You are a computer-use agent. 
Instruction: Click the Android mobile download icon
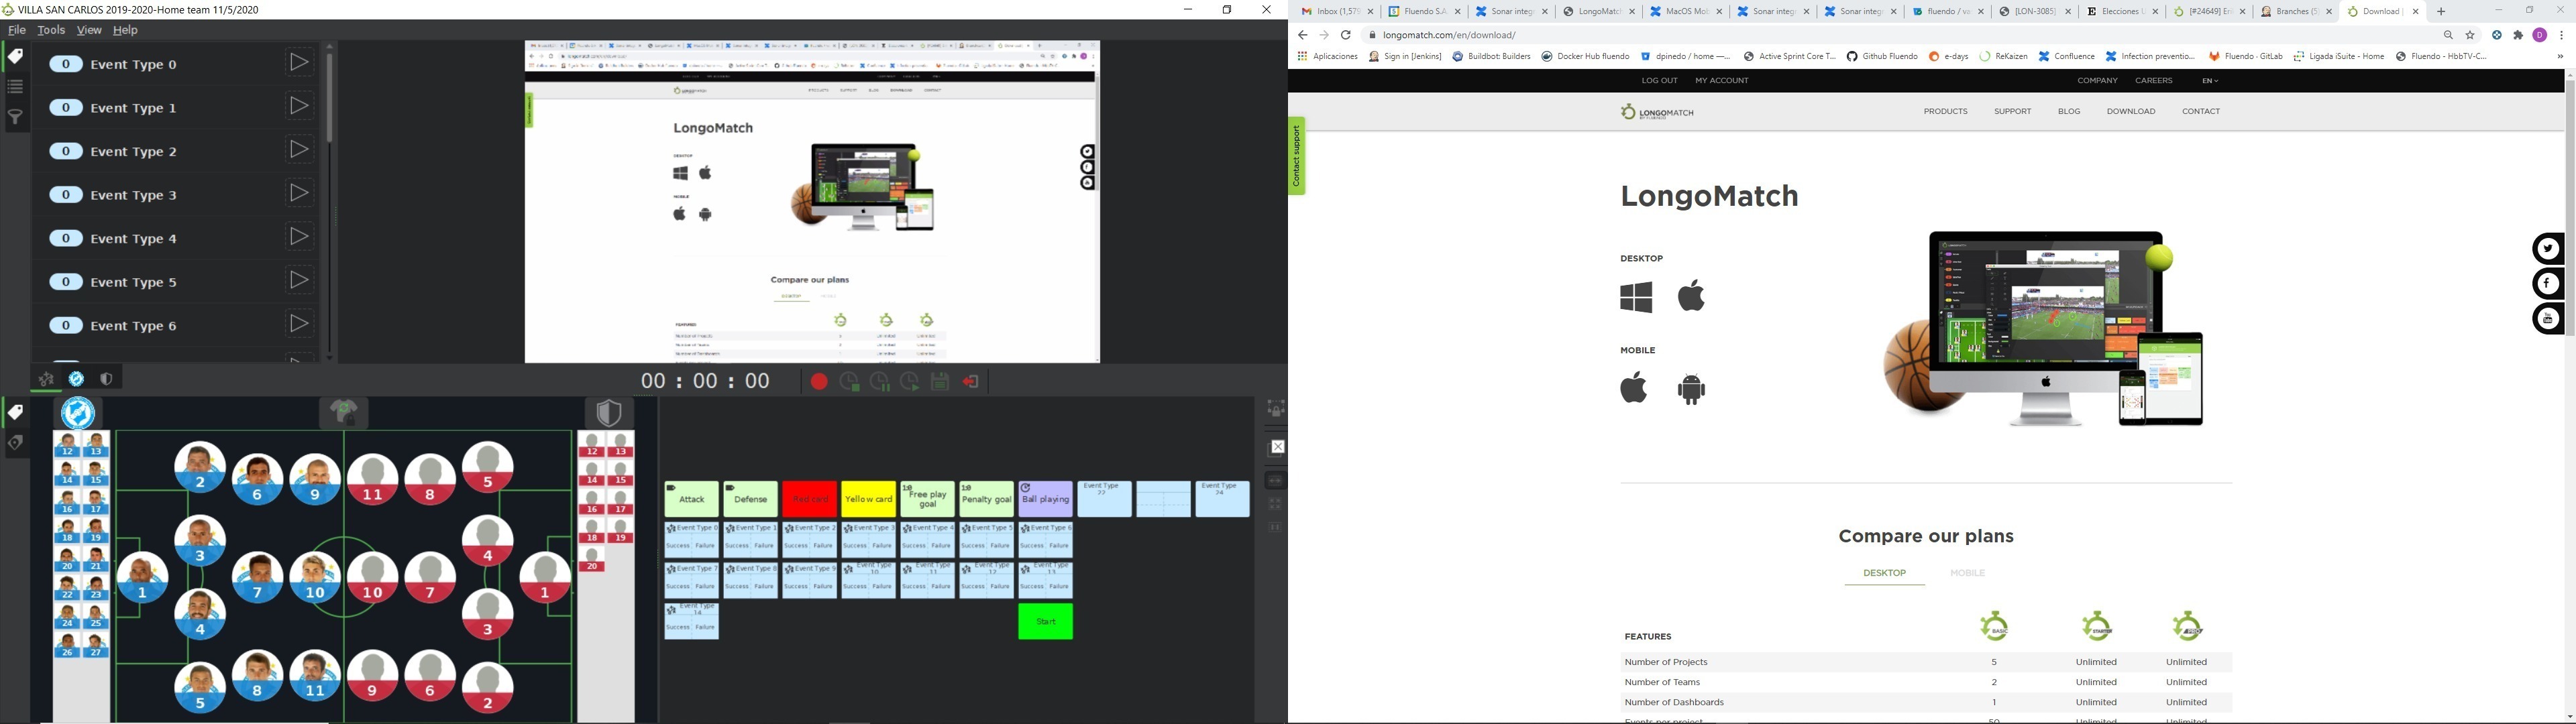click(1691, 389)
